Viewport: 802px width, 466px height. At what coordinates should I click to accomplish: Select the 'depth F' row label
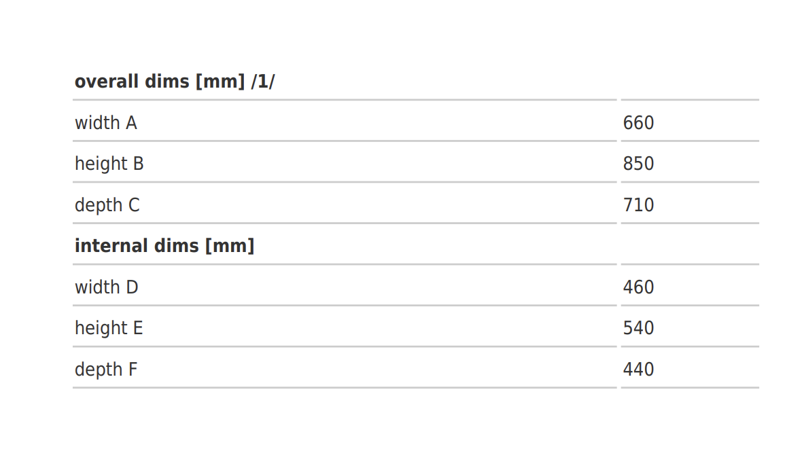[106, 370]
